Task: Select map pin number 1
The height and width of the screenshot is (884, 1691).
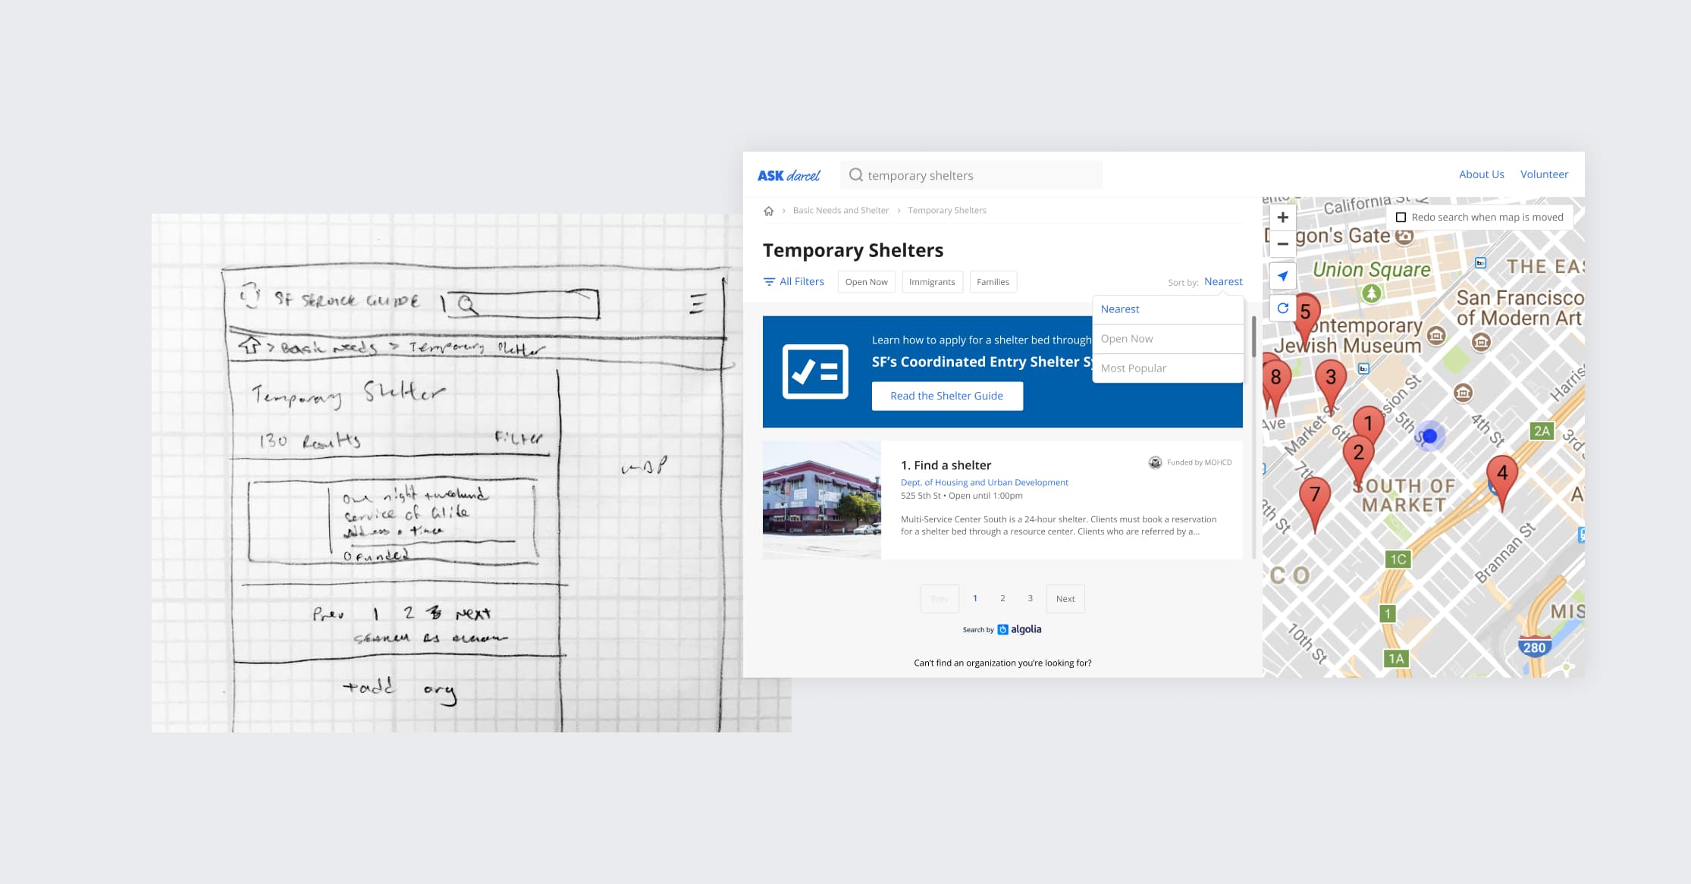Action: click(1368, 423)
